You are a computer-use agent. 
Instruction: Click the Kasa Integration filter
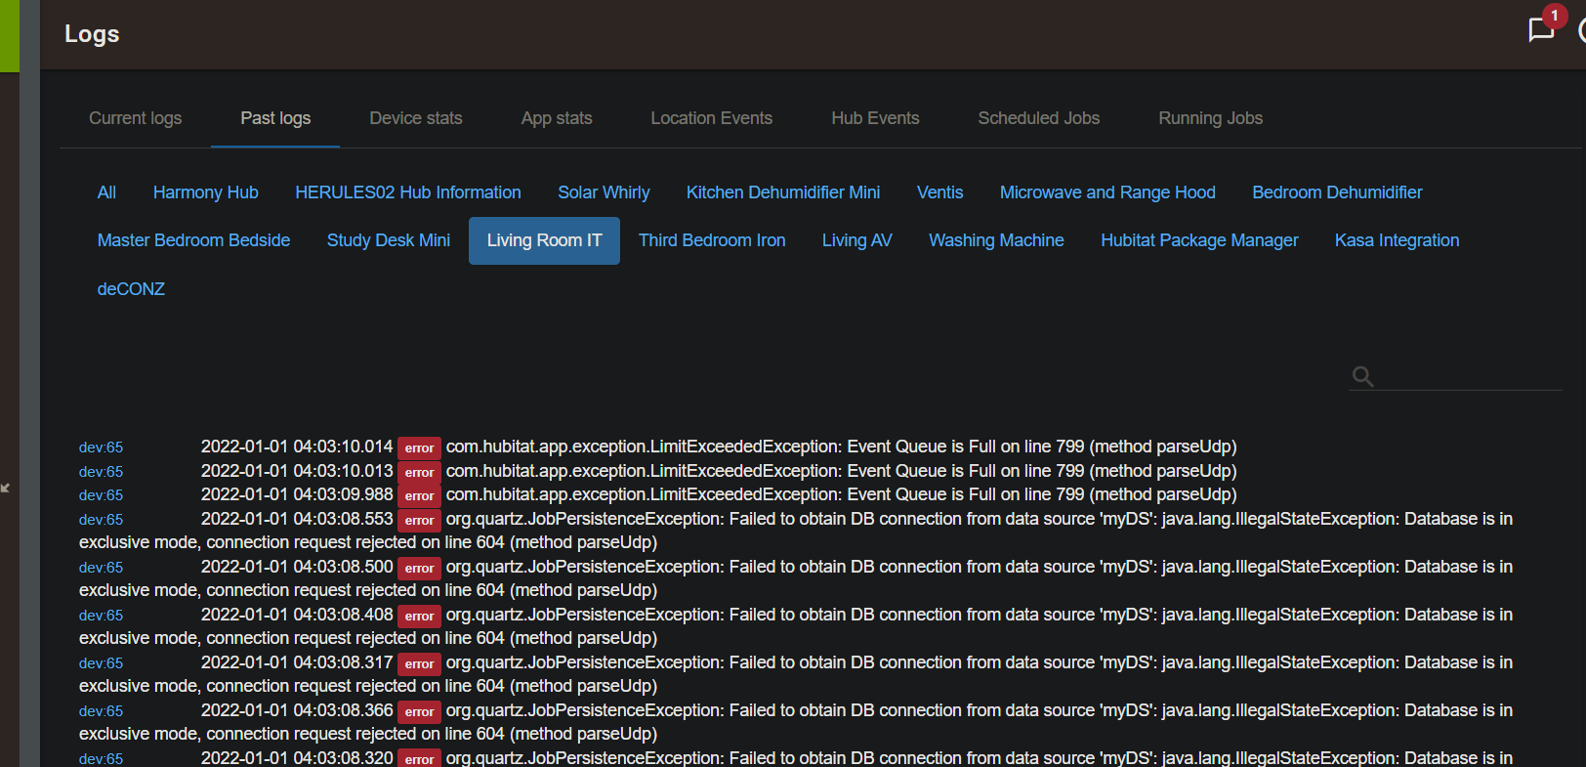[1397, 240]
